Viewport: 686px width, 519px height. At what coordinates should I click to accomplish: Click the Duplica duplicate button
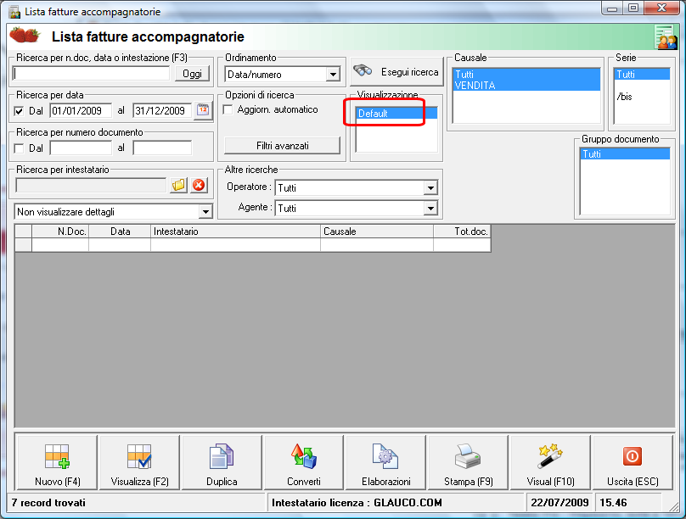[x=222, y=463]
